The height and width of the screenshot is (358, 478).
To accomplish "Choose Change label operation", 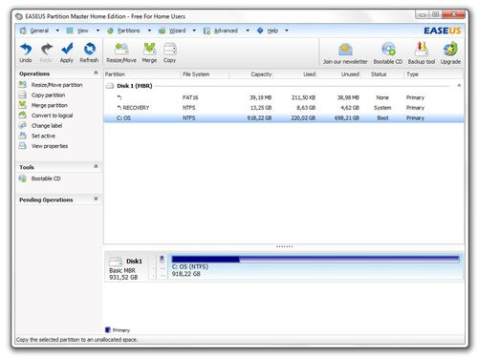I will tap(47, 126).
